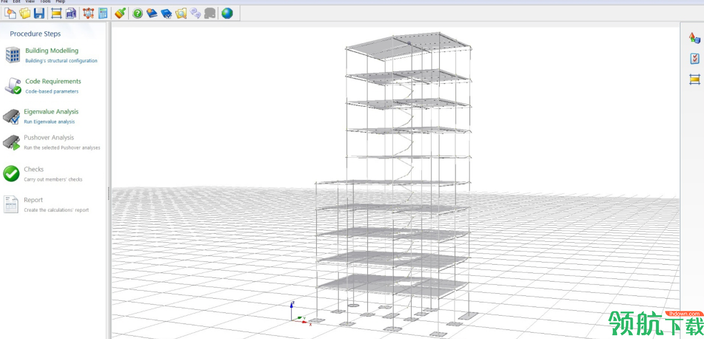Open the calculator toolbar icon

[103, 13]
